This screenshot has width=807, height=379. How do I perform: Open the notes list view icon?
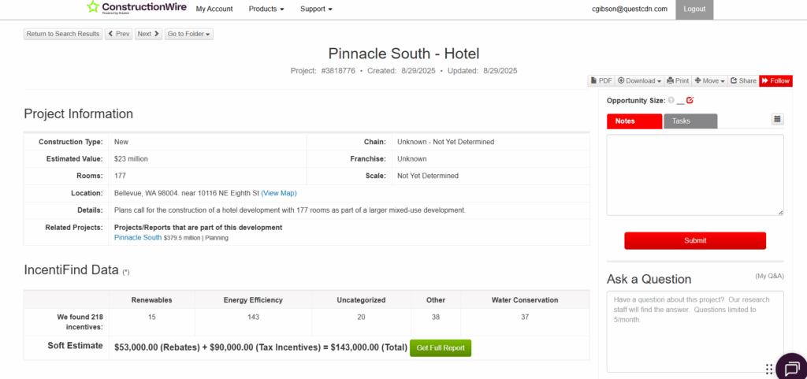778,120
